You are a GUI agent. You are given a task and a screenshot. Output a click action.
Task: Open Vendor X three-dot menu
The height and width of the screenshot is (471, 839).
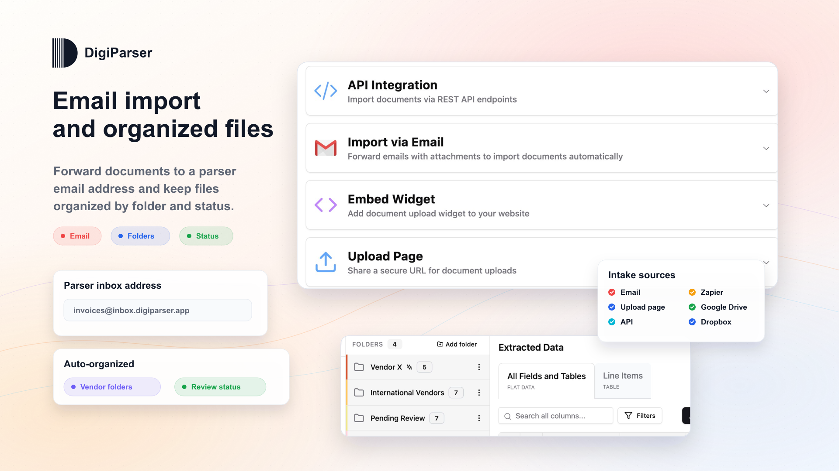(479, 367)
